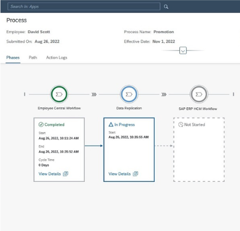Open the Path tab
The width and height of the screenshot is (240, 231).
(33, 58)
